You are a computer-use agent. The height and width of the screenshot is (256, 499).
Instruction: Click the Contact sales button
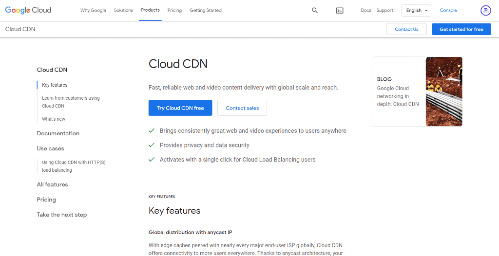(242, 108)
